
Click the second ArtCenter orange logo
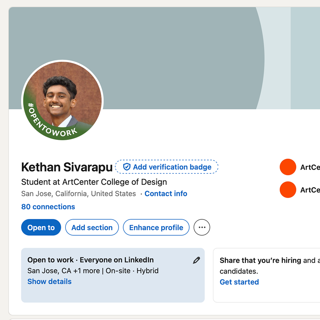288,190
